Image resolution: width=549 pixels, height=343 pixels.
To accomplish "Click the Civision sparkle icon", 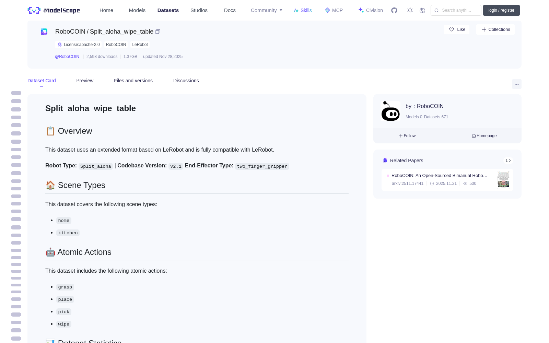I will click(361, 10).
